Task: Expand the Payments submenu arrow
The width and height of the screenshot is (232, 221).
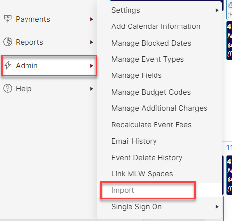Action: click(x=92, y=19)
